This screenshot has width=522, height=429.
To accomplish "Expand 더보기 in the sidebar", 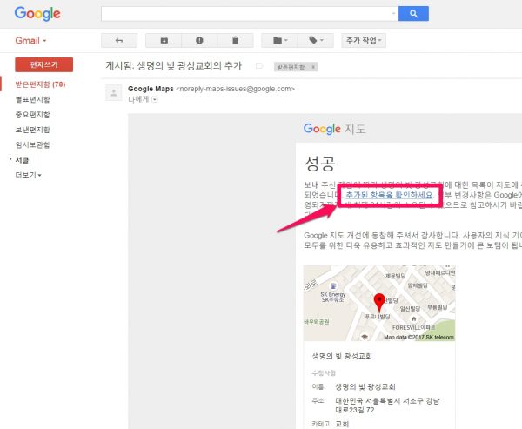I will pos(29,175).
